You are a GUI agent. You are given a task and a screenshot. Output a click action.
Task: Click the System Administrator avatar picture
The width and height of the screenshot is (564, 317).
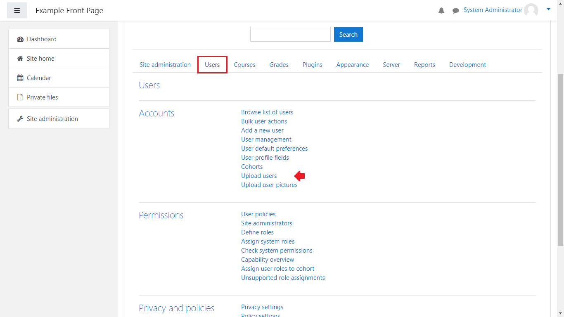click(x=531, y=10)
